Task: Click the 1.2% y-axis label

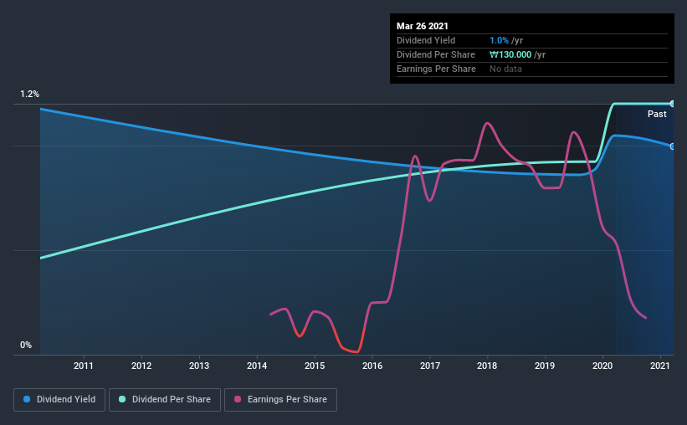Action: [29, 95]
